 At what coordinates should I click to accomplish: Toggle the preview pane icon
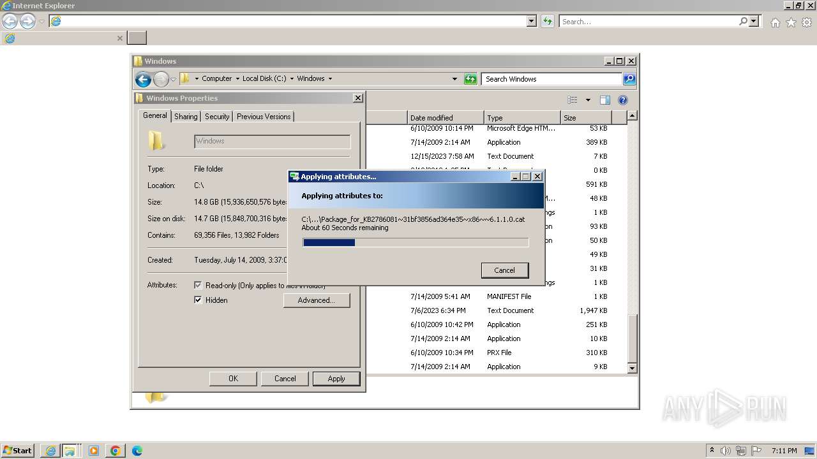tap(604, 100)
